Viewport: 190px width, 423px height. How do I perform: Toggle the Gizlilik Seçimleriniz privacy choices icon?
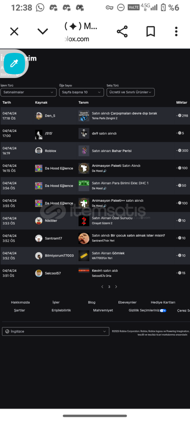pos(163,311)
